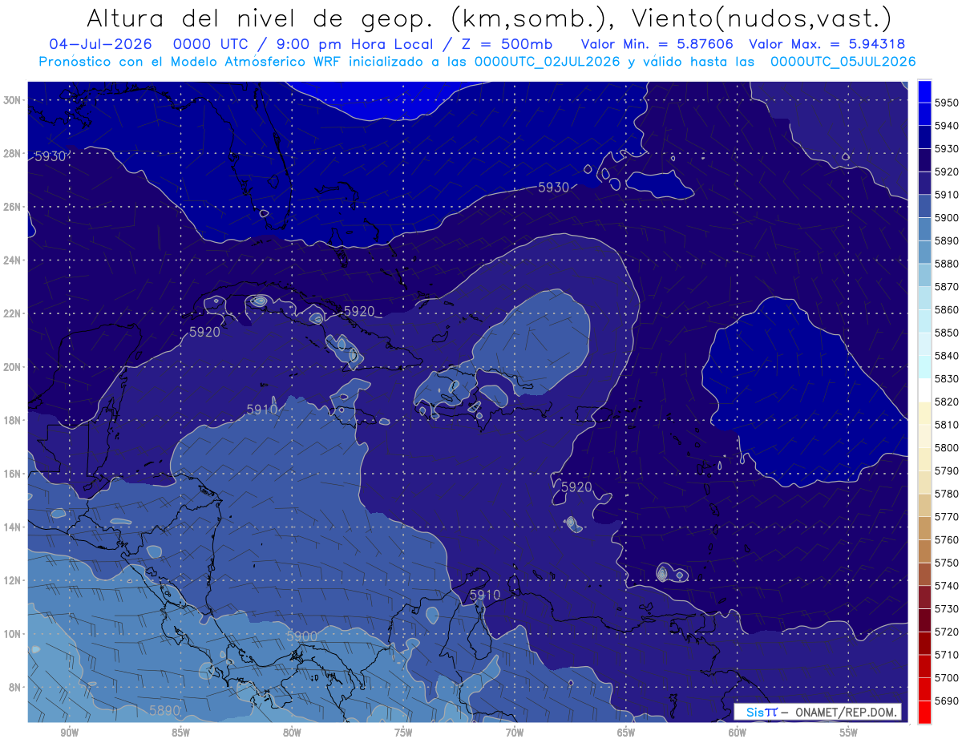Click the 60W longitude axis label

pos(738,733)
